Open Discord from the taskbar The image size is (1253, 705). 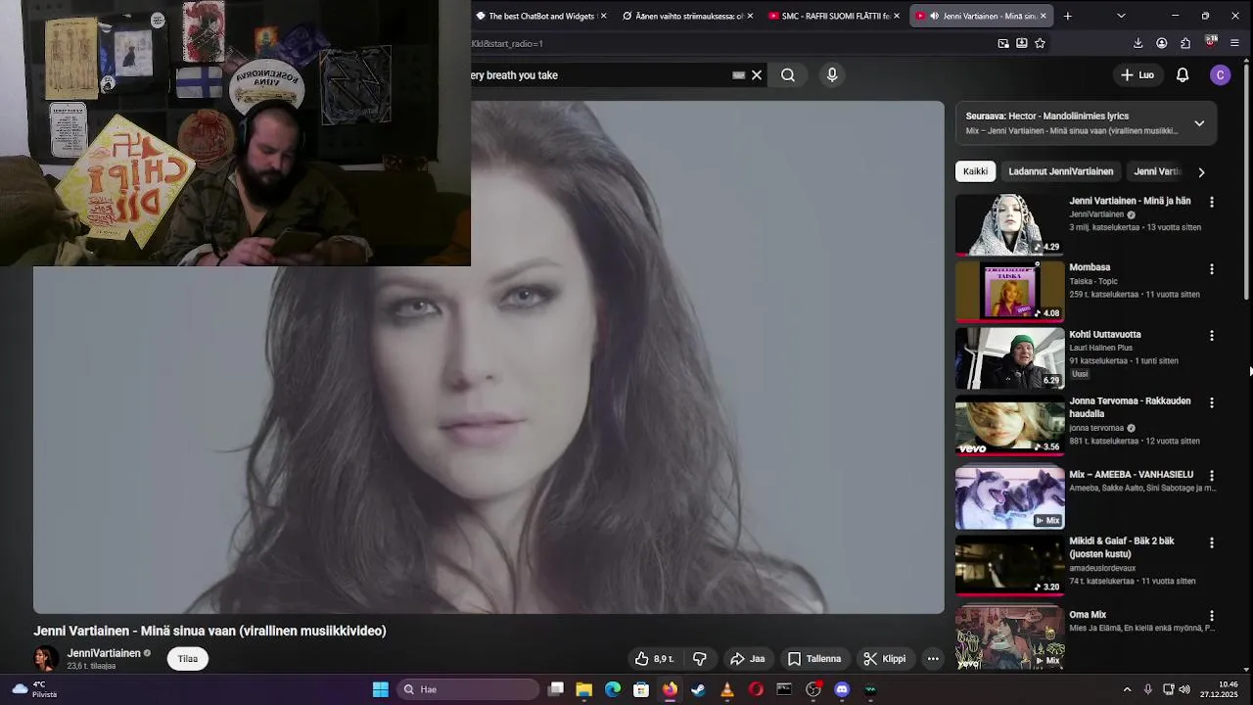tap(842, 689)
